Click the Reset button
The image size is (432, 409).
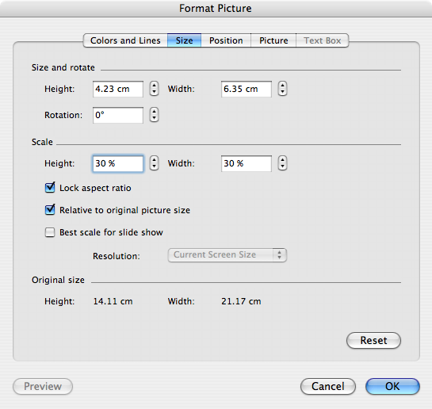373,340
